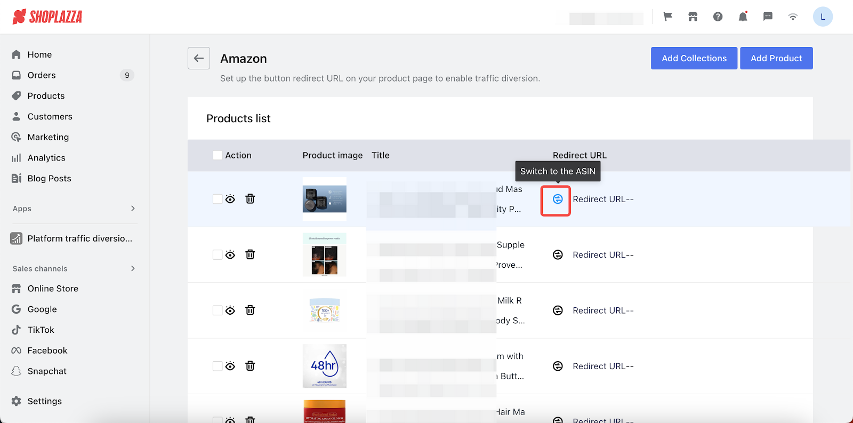Click the Product image column header
The width and height of the screenshot is (853, 423).
[333, 155]
